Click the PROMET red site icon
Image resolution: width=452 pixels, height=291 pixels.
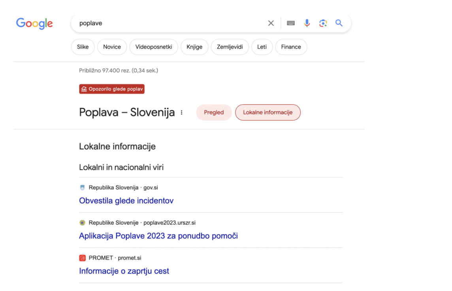tap(82, 258)
